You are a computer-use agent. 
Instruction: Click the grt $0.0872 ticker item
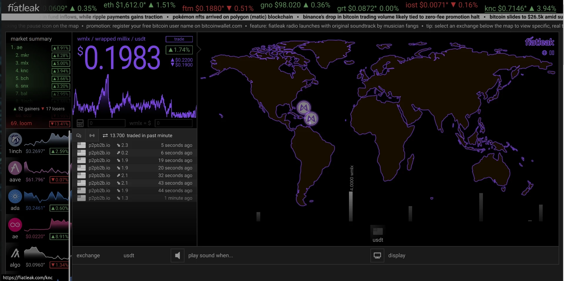(x=368, y=8)
